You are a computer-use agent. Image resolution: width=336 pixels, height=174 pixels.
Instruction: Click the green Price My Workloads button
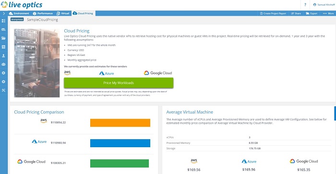(x=119, y=83)
